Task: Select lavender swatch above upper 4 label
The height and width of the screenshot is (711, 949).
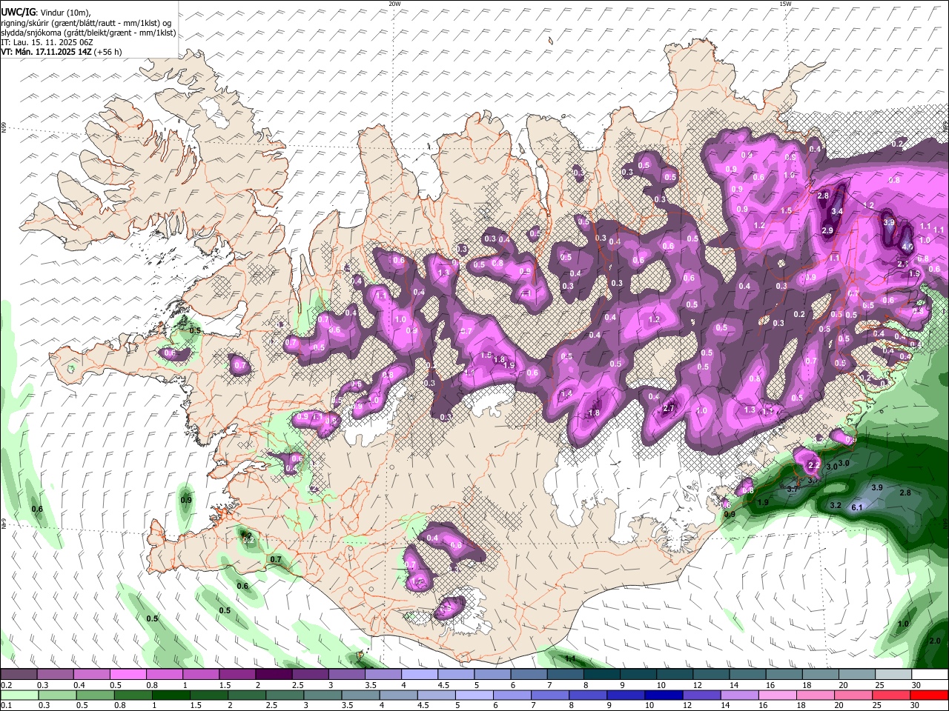Action: (x=420, y=674)
